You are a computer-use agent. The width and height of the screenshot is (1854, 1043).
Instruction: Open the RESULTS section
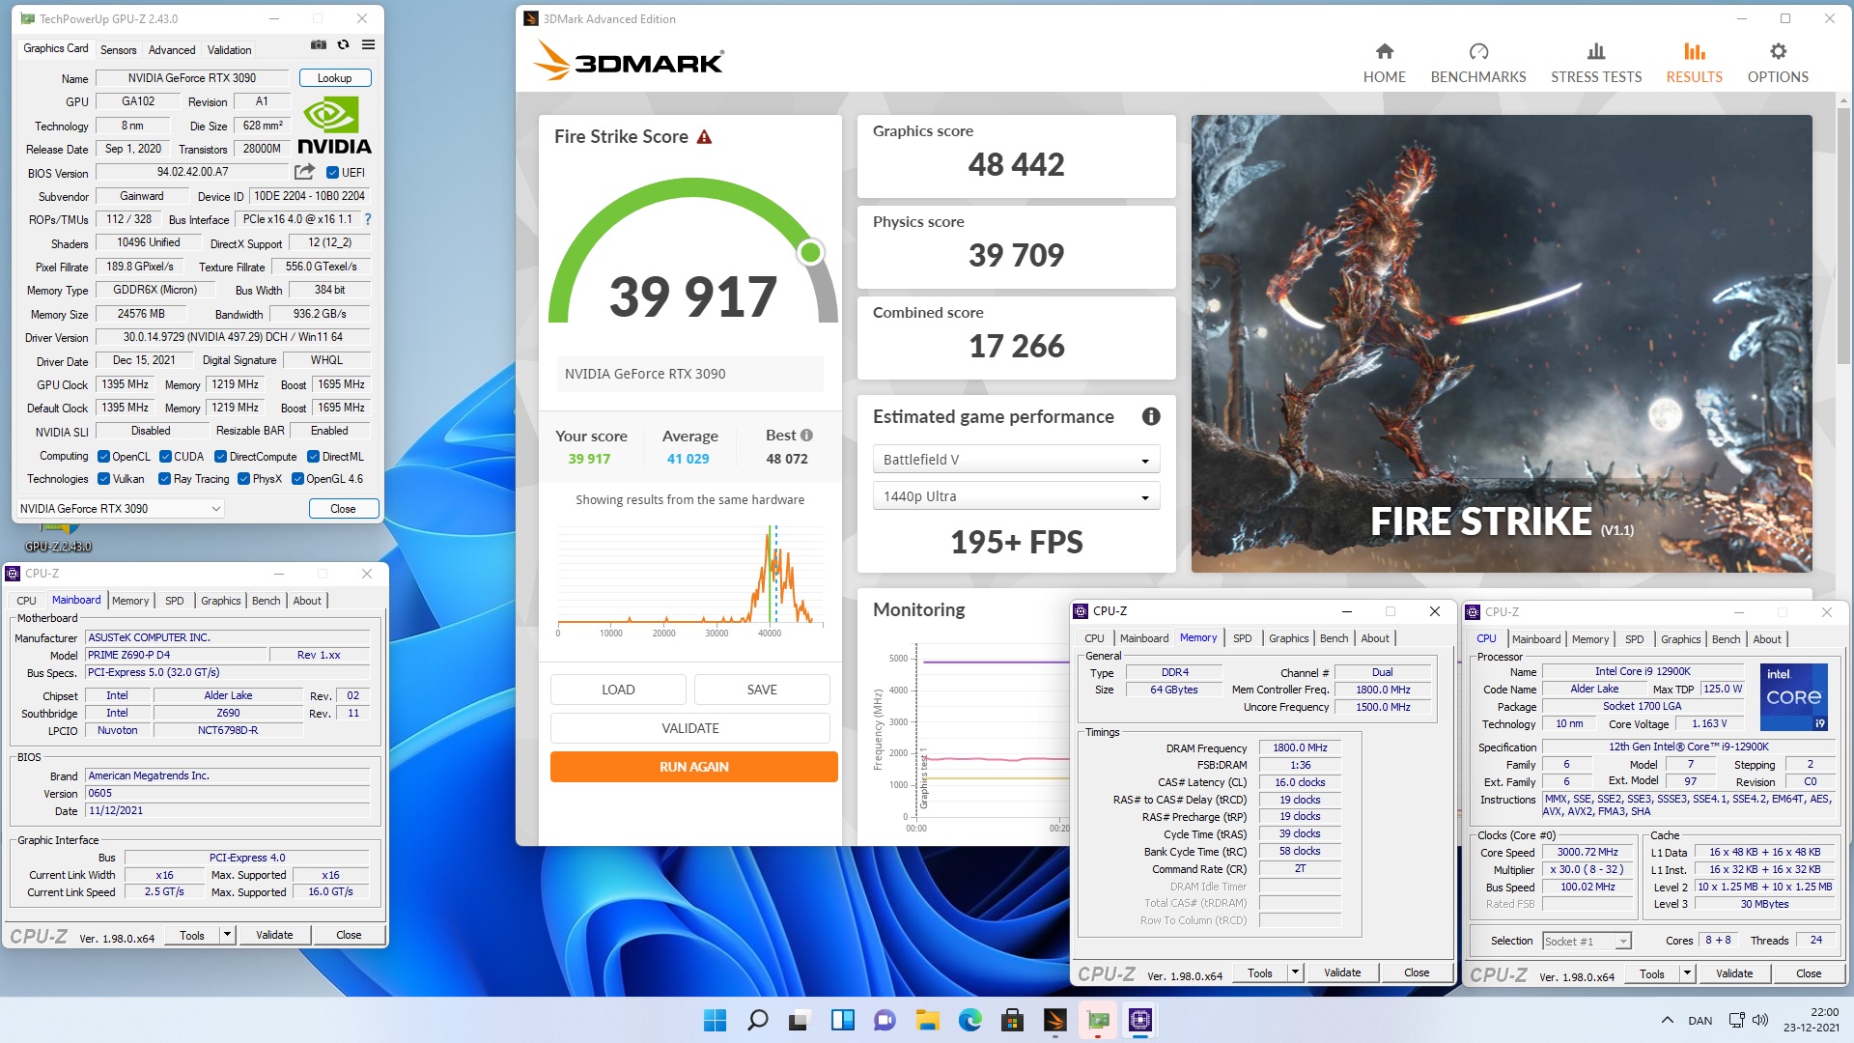point(1694,63)
